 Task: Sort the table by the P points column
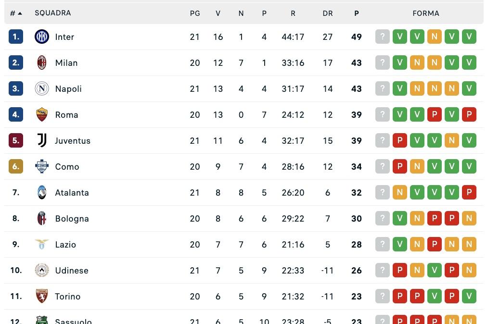356,13
